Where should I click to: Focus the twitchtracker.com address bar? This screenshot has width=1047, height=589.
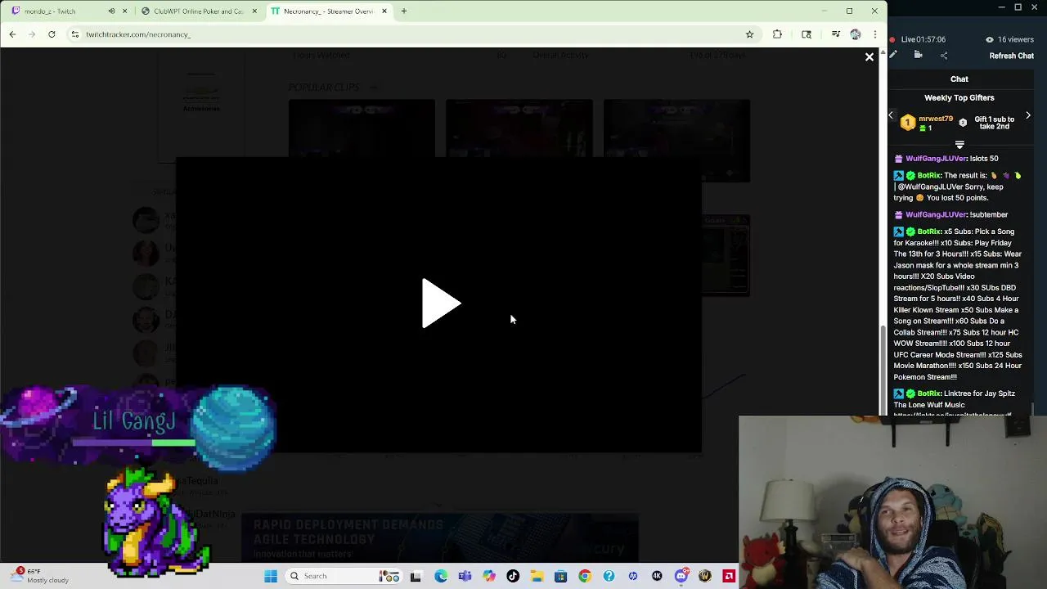pyautogui.click(x=409, y=34)
